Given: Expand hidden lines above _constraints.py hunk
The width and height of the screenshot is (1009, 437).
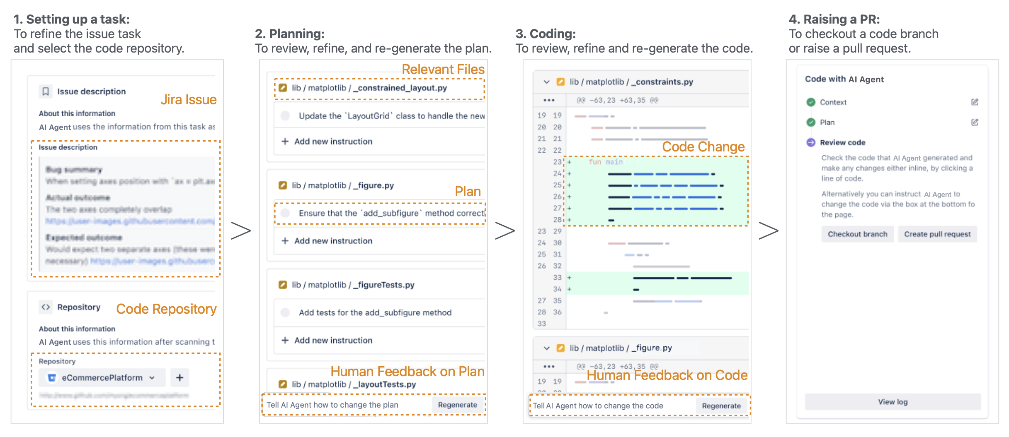Looking at the screenshot, I should [x=549, y=100].
